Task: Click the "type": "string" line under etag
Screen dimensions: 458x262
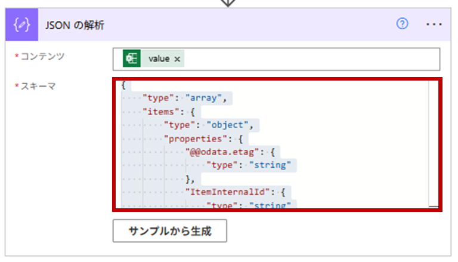Action: (249, 165)
